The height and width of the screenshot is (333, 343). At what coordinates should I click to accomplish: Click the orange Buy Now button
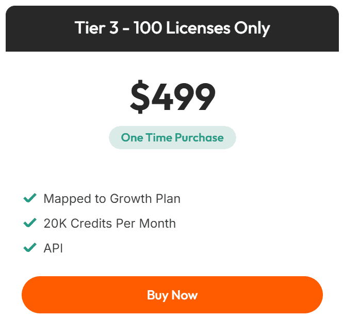tap(172, 295)
